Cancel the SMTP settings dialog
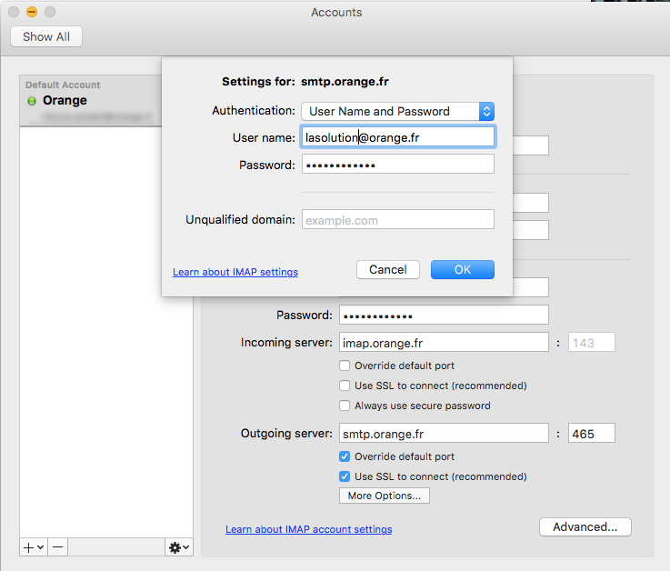The height and width of the screenshot is (571, 670). pos(388,269)
